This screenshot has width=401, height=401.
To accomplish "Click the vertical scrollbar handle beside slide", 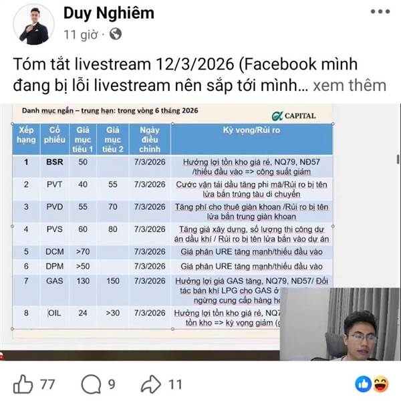I will tap(398, 159).
